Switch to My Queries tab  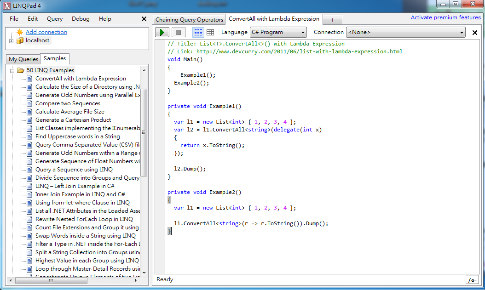pyautogui.click(x=23, y=59)
